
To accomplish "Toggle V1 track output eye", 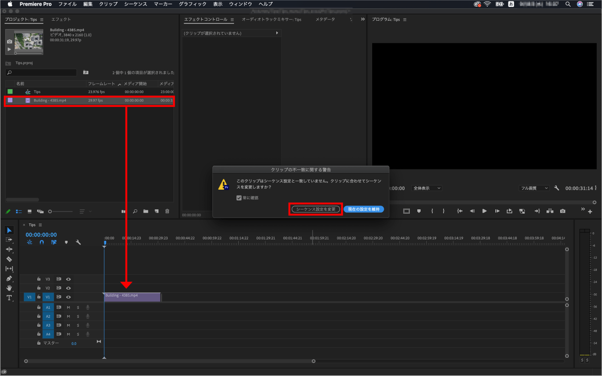I will (x=69, y=297).
